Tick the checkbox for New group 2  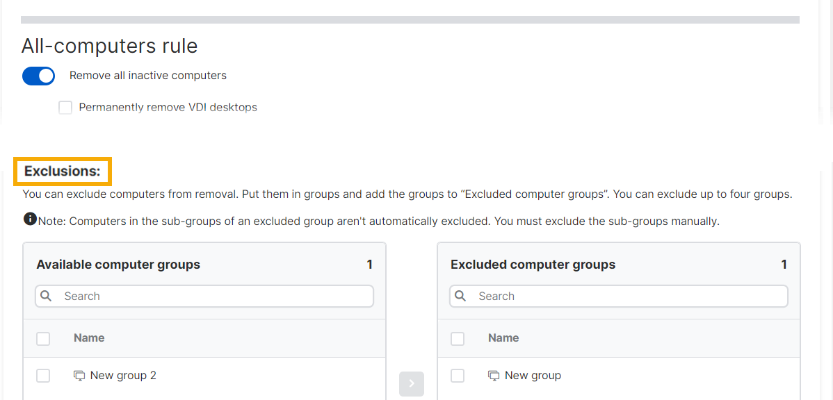(x=43, y=376)
